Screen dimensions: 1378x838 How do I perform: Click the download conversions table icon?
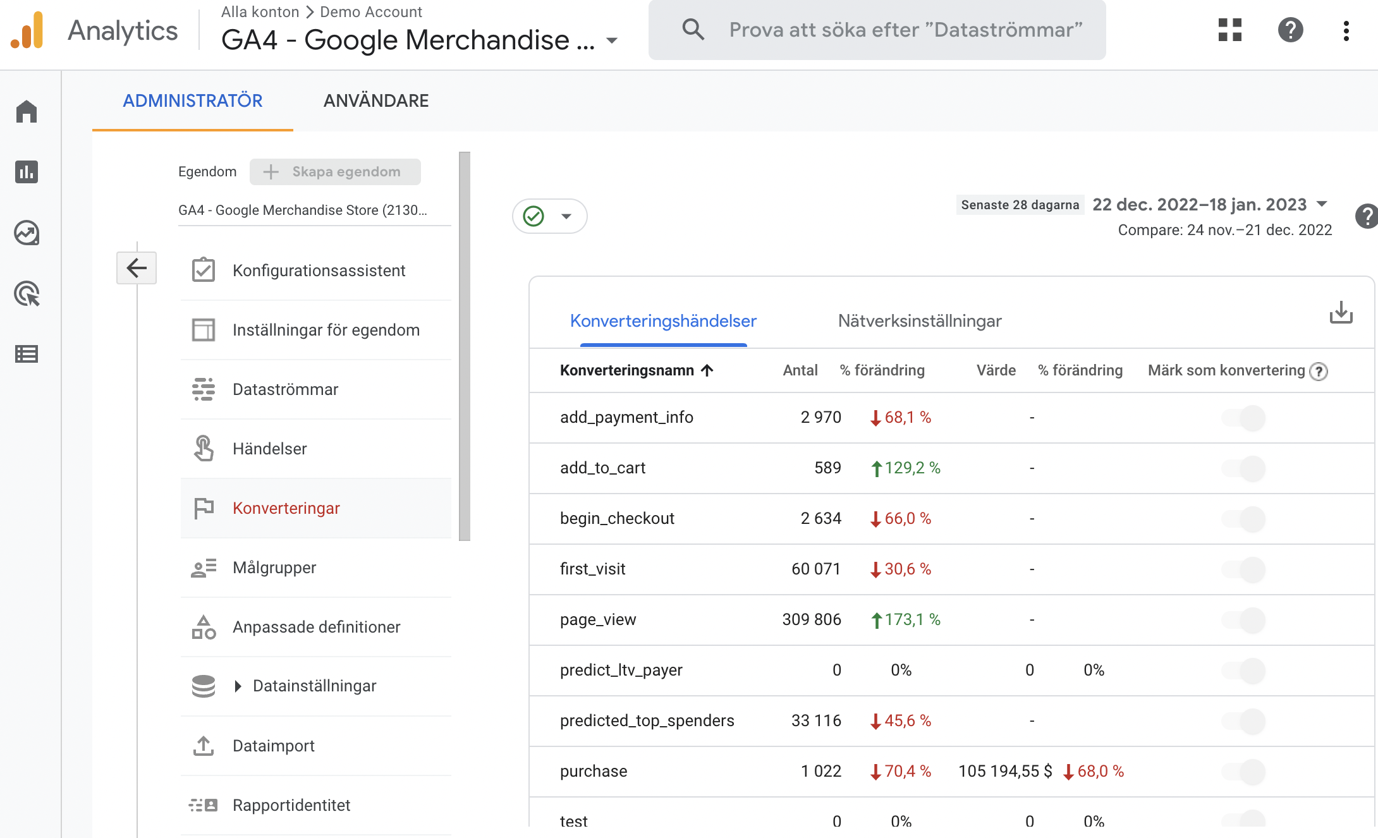pyautogui.click(x=1341, y=313)
